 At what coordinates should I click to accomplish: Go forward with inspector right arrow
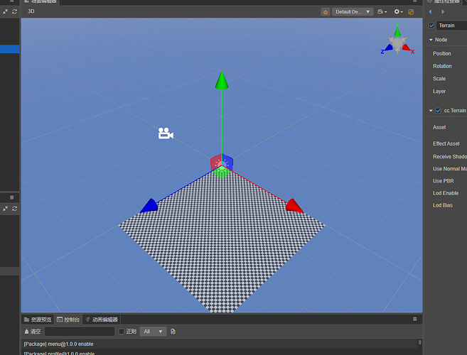coord(443,11)
